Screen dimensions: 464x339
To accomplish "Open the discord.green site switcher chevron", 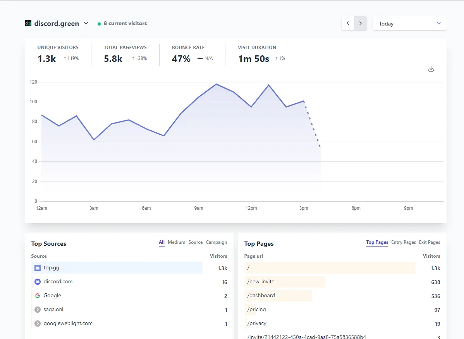I will [86, 23].
